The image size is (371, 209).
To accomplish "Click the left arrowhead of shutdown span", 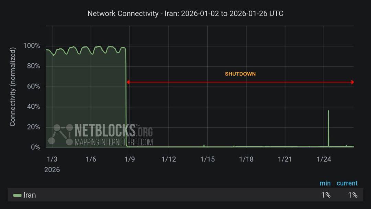I will [128, 82].
